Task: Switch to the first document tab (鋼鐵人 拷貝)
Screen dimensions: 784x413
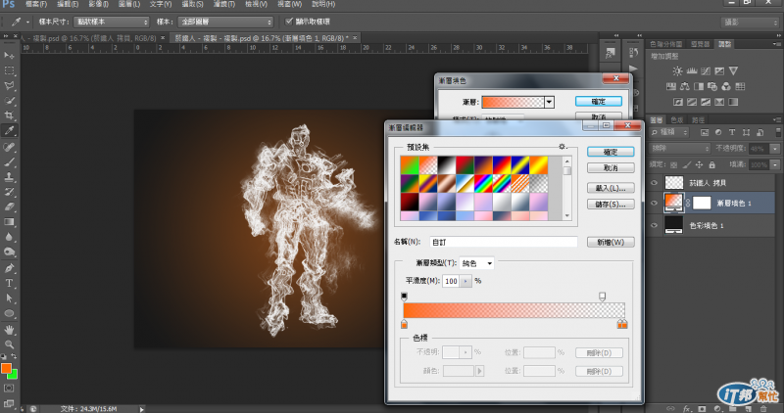Action: (x=88, y=37)
